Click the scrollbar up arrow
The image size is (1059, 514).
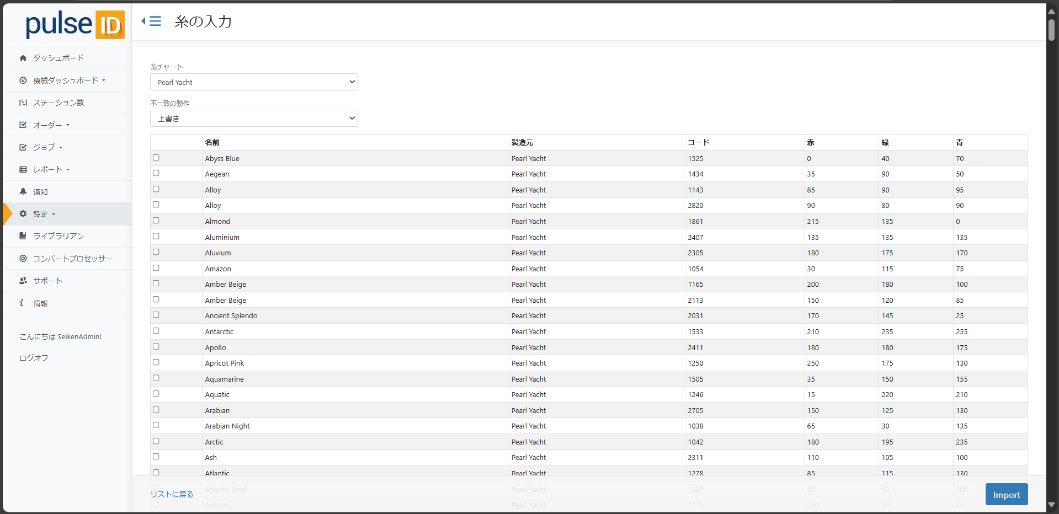pos(1052,11)
